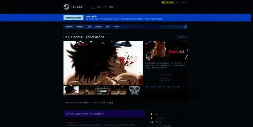
Task: Click inside the store search field
Action: pos(172,27)
